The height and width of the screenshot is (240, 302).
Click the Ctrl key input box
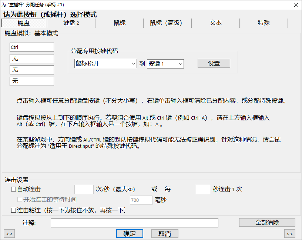click(x=31, y=47)
